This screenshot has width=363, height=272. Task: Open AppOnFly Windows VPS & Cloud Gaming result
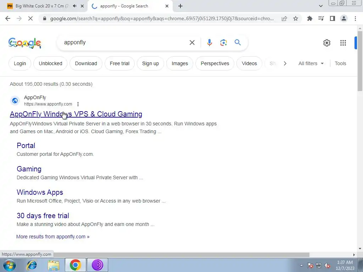point(76,114)
